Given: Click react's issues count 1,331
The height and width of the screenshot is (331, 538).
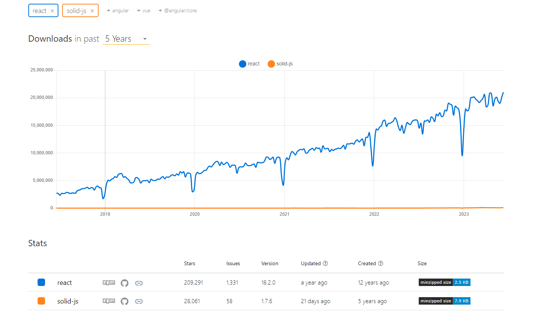Looking at the screenshot, I should 232,283.
